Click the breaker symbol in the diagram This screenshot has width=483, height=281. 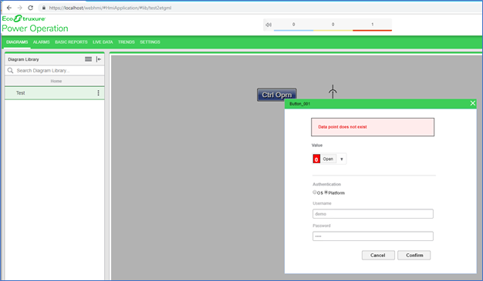click(x=333, y=92)
